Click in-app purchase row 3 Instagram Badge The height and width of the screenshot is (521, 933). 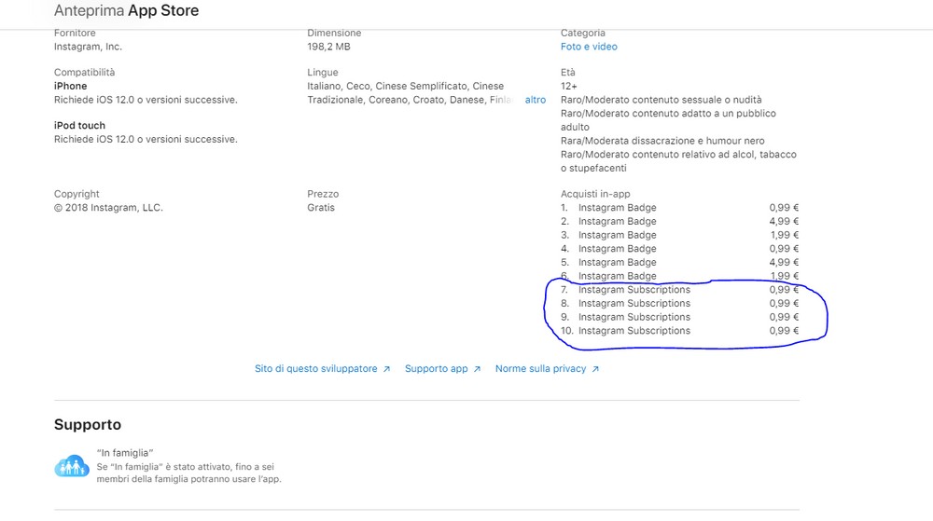(x=679, y=235)
